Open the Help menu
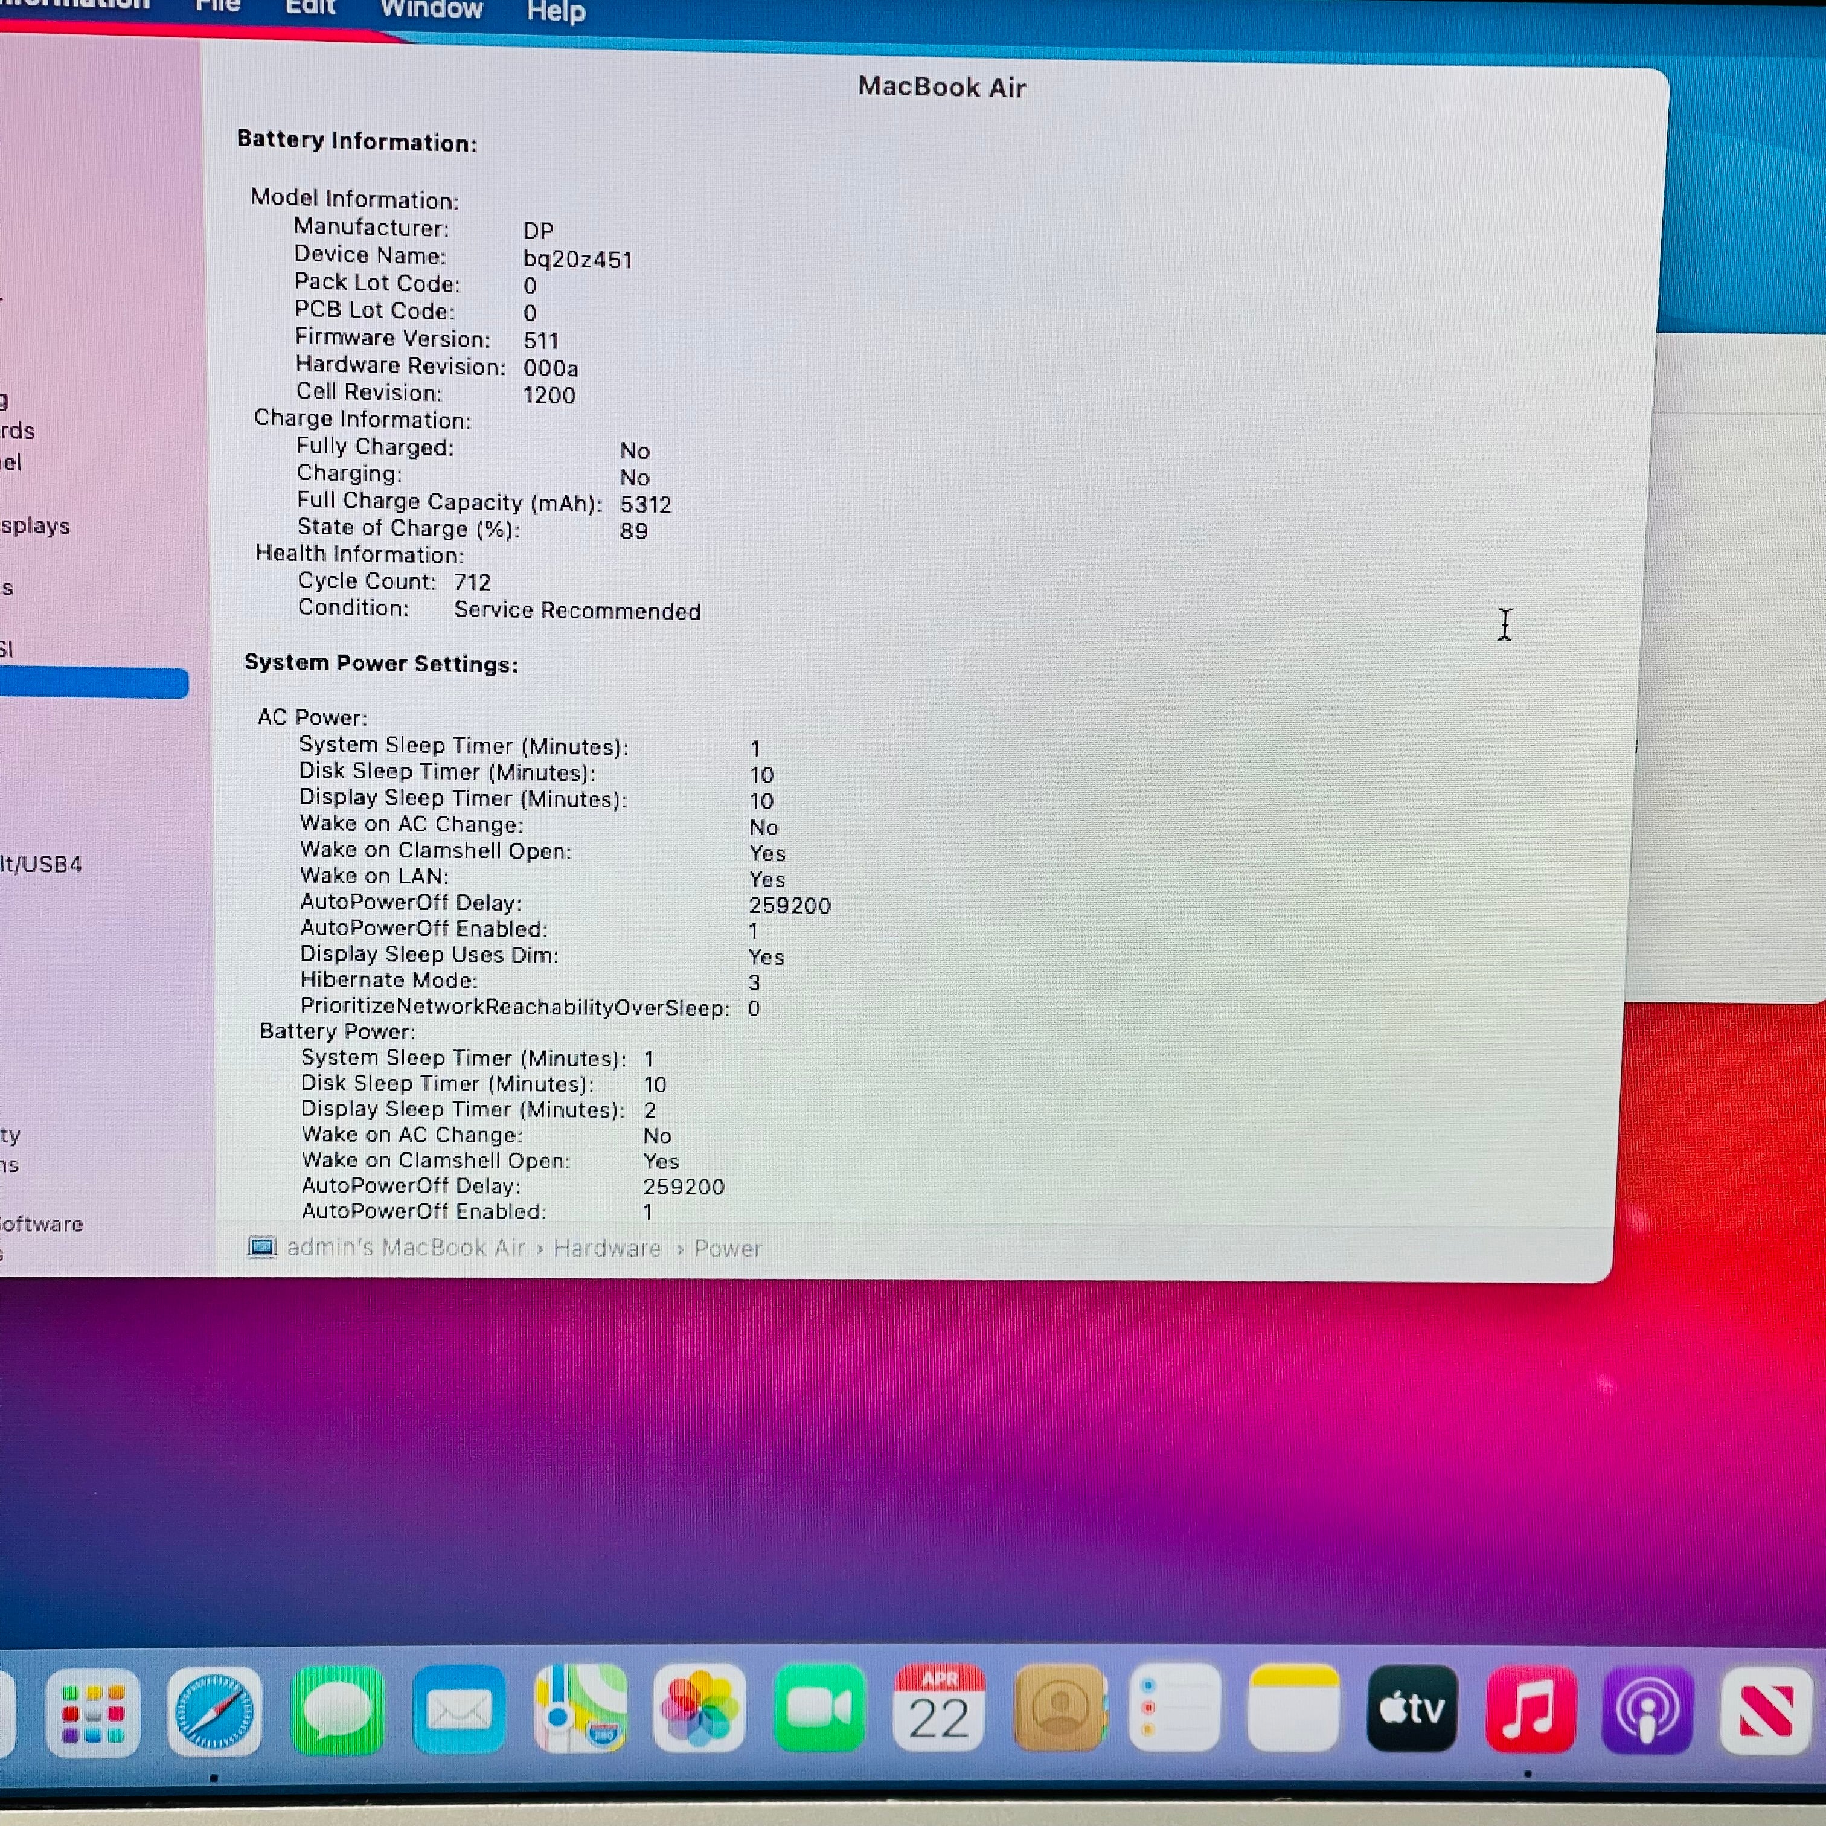The height and width of the screenshot is (1826, 1826). [x=556, y=11]
